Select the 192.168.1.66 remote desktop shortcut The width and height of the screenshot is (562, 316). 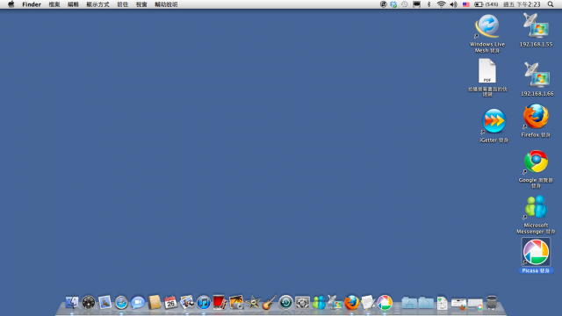pyautogui.click(x=537, y=79)
